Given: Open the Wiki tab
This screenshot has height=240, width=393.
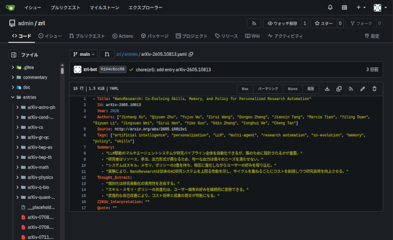Looking at the screenshot, I should pos(252,36).
